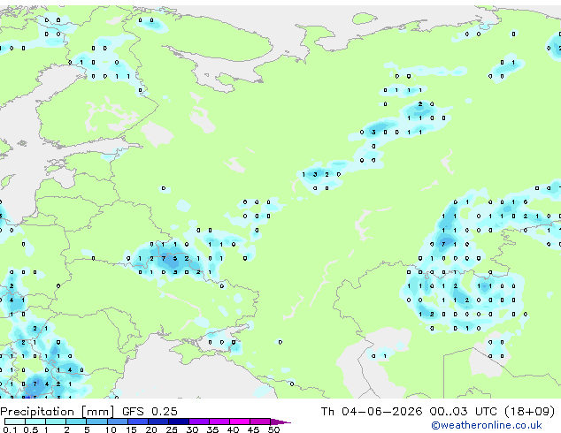Click the legend scale label "15"

click(131, 429)
